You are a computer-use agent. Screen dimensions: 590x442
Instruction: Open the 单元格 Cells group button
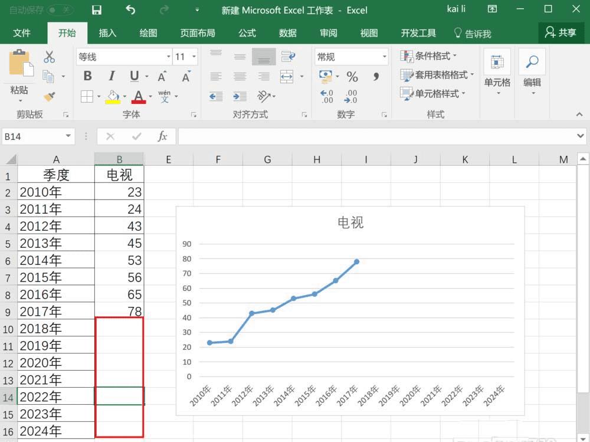pyautogui.click(x=497, y=71)
